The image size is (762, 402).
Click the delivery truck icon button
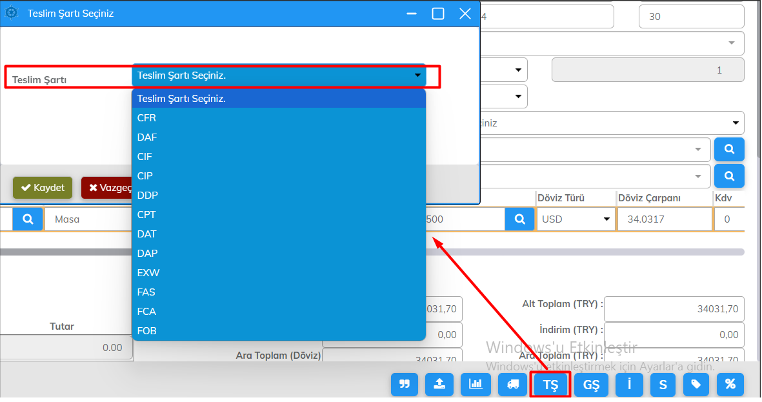tap(513, 385)
